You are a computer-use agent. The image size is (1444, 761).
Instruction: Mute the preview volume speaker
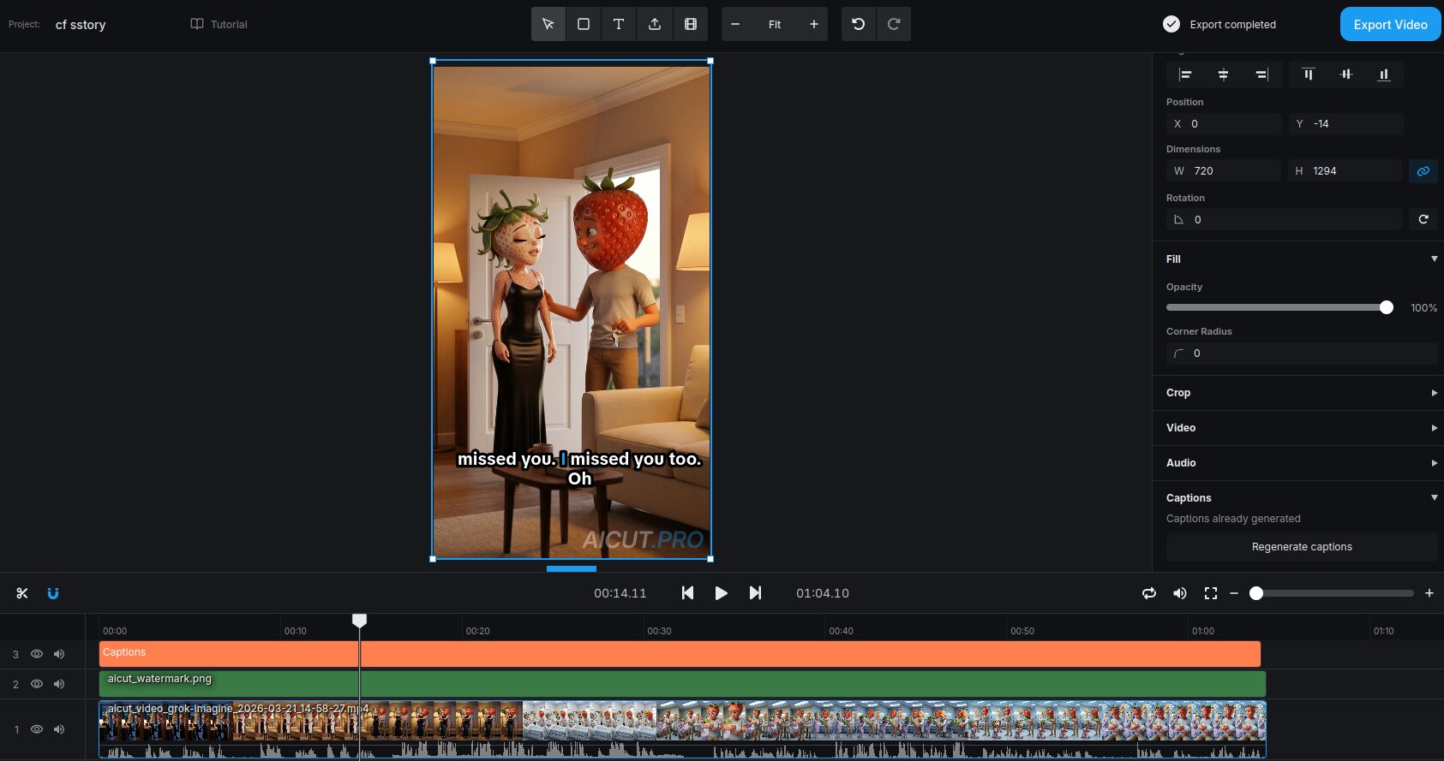click(x=1180, y=593)
